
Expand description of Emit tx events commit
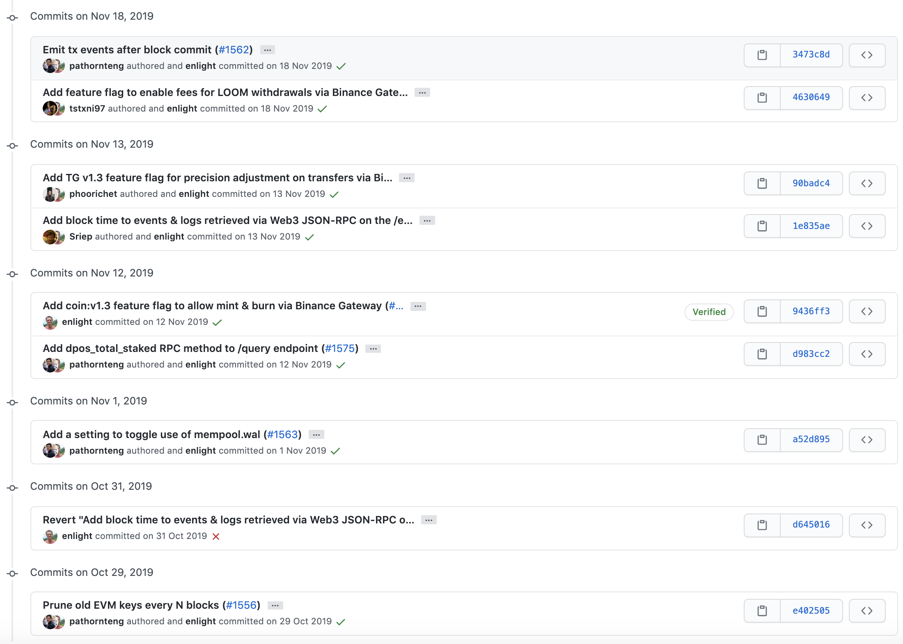[268, 50]
